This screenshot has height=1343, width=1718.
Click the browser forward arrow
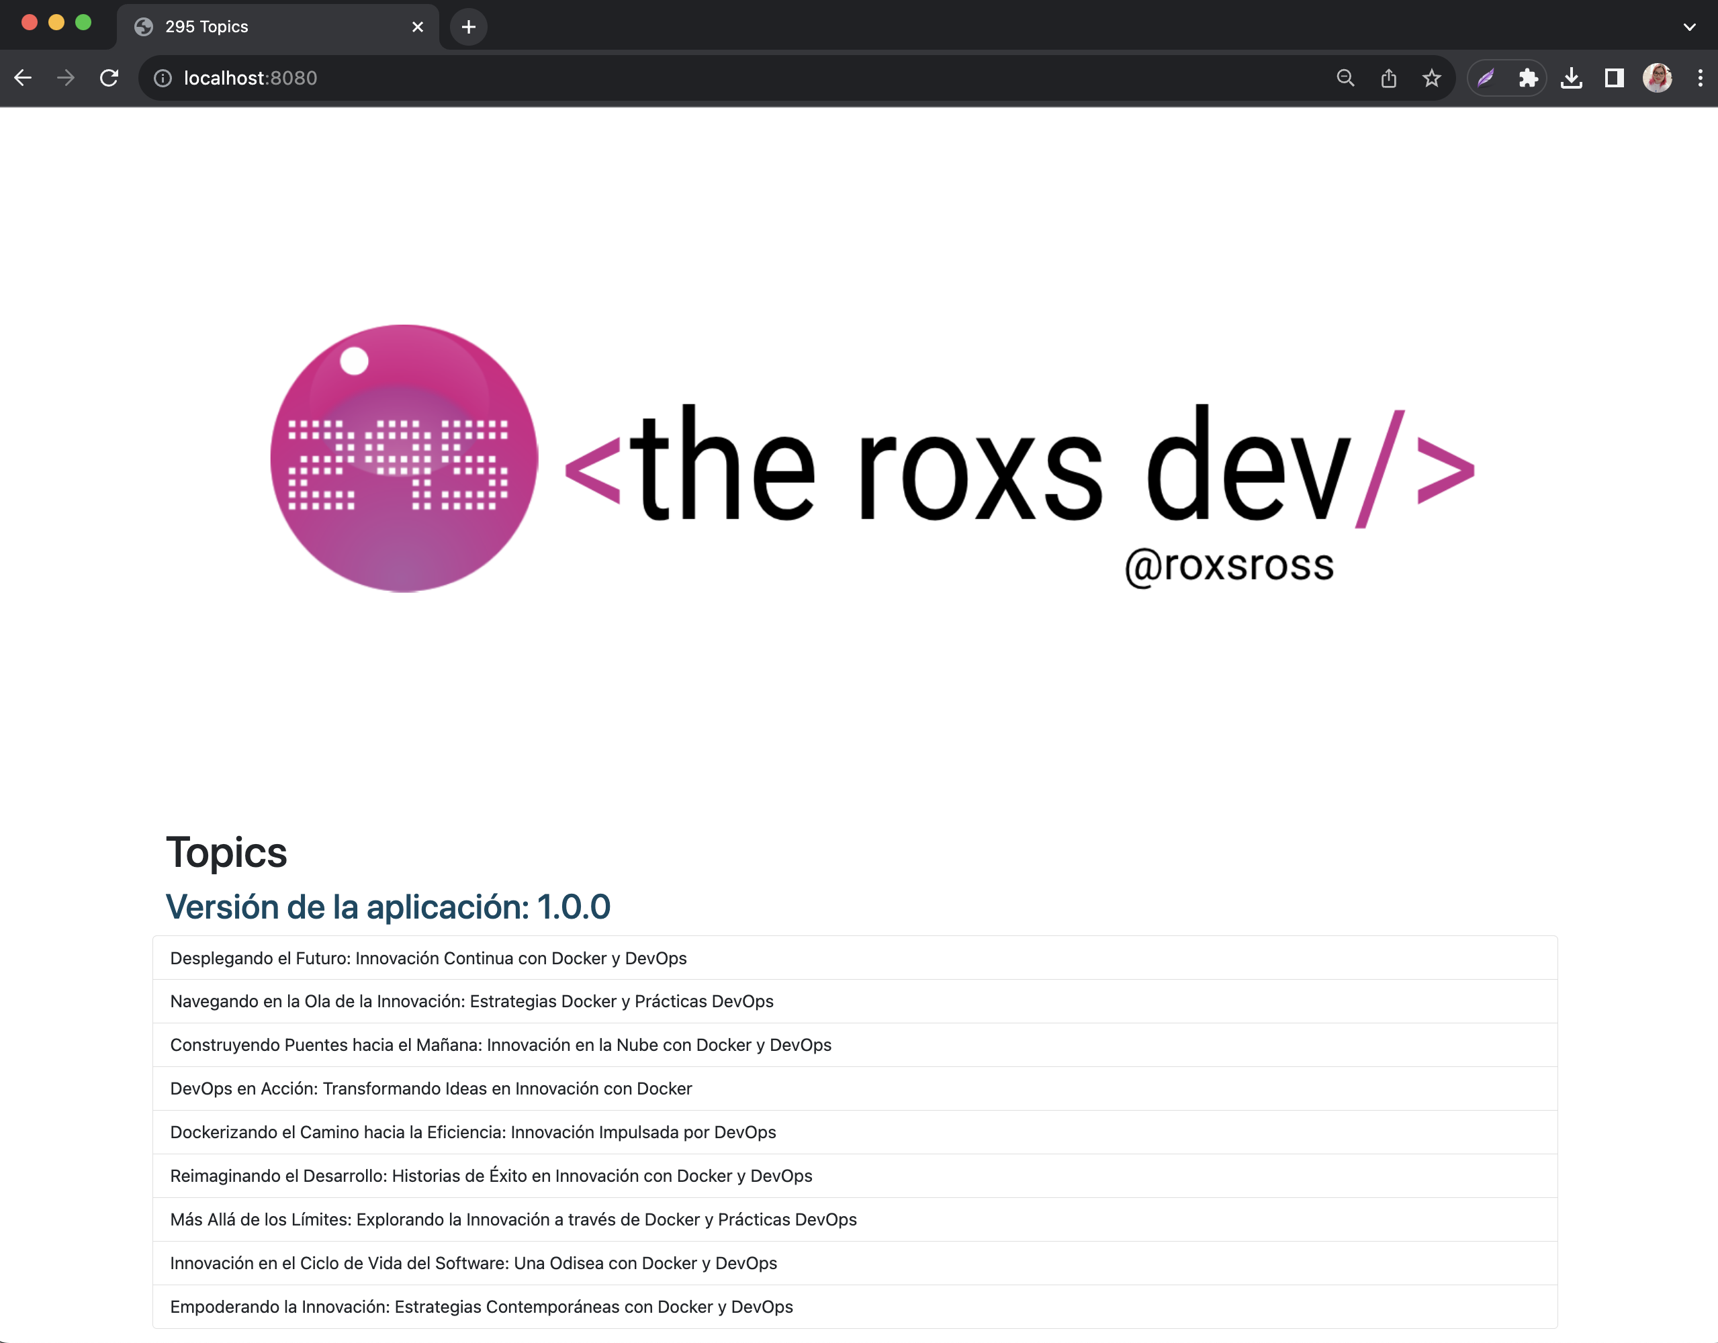[66, 78]
